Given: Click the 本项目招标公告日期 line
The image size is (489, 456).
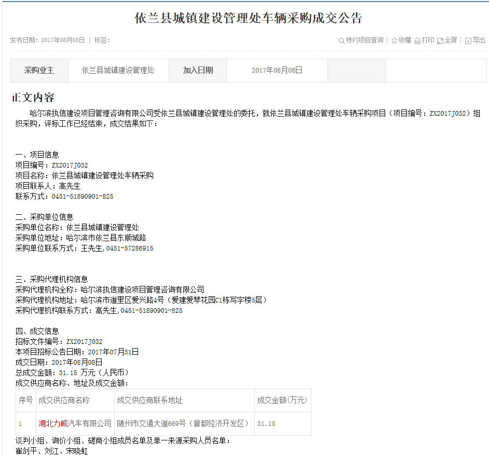Looking at the screenshot, I should 77,352.
